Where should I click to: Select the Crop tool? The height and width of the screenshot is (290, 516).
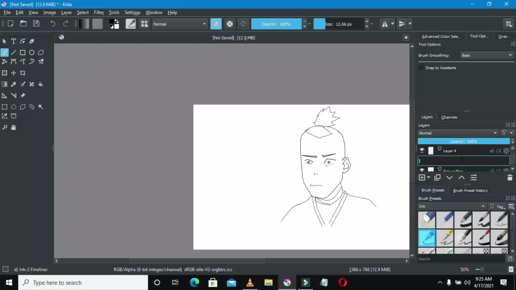[x=23, y=73]
